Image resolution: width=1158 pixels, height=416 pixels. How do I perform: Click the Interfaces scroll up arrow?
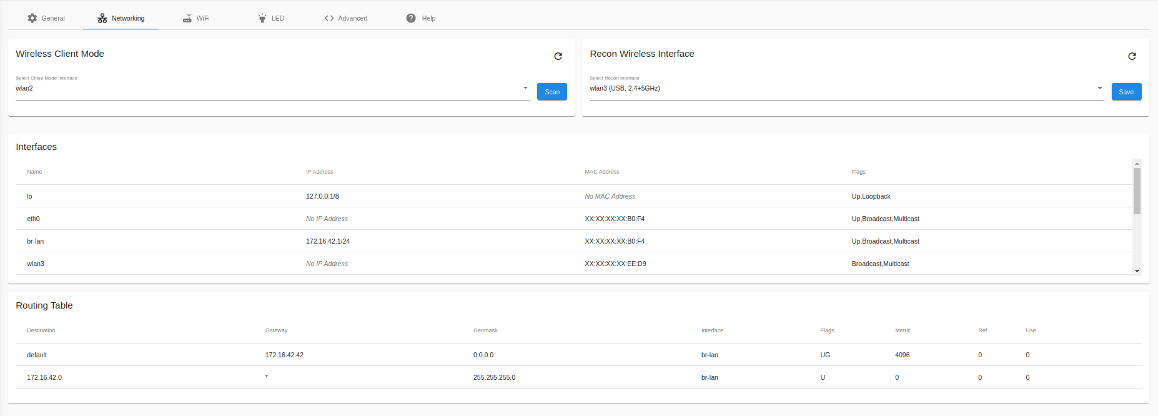1137,163
